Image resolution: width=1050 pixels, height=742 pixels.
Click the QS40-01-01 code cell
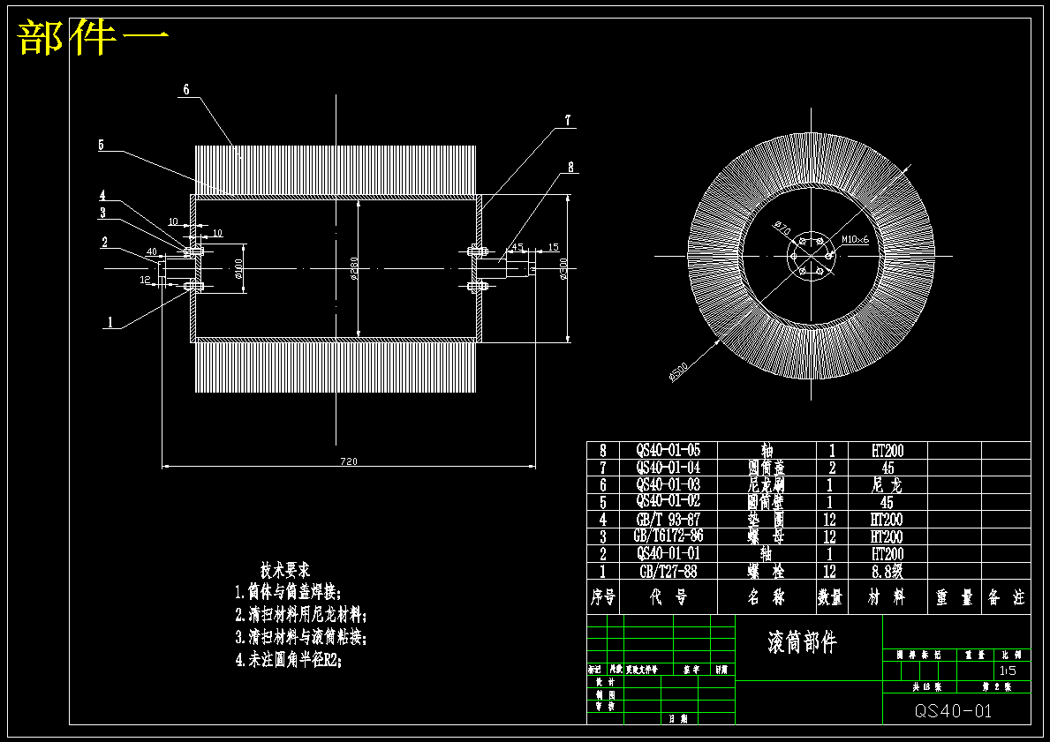pos(669,553)
